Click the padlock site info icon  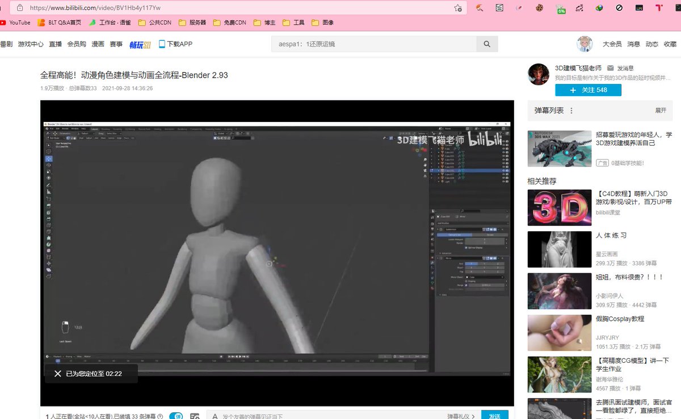[20, 8]
